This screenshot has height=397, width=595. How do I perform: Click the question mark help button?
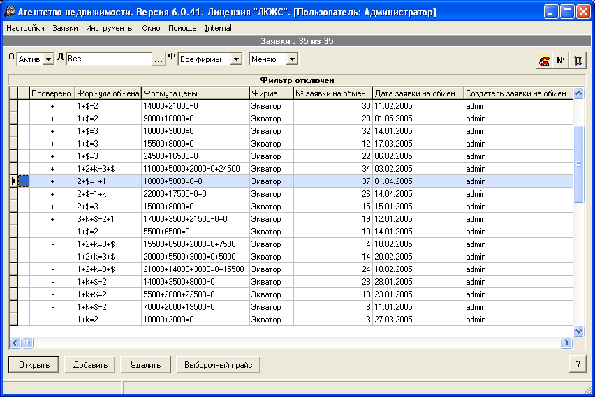(578, 364)
